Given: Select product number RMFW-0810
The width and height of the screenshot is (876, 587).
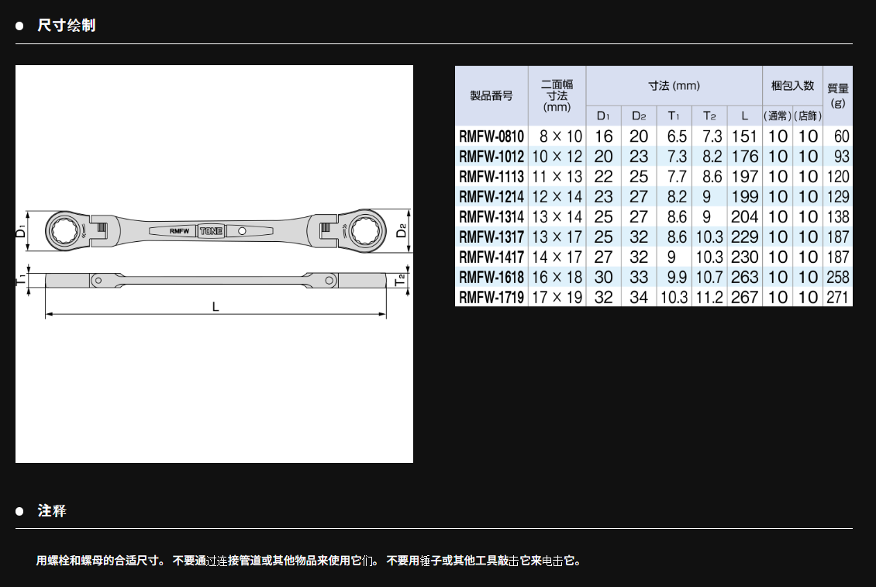Looking at the screenshot, I should [x=491, y=136].
